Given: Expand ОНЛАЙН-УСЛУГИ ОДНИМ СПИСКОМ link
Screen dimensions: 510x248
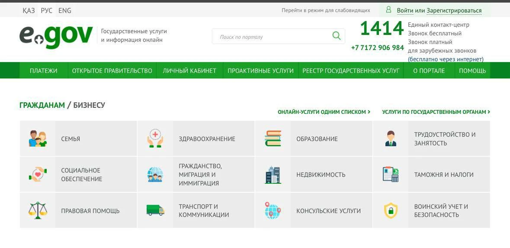Looking at the screenshot, I should coord(324,112).
